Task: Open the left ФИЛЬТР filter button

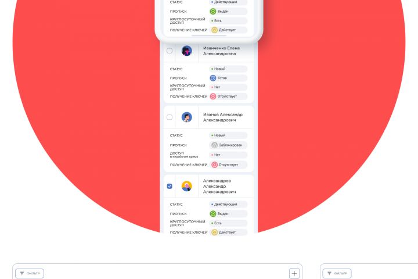Action: [x=30, y=273]
